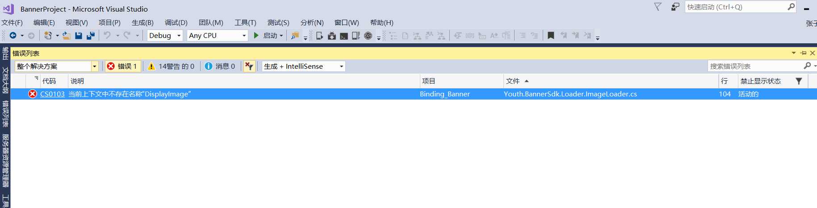Click the Open File folder icon

[x=67, y=35]
